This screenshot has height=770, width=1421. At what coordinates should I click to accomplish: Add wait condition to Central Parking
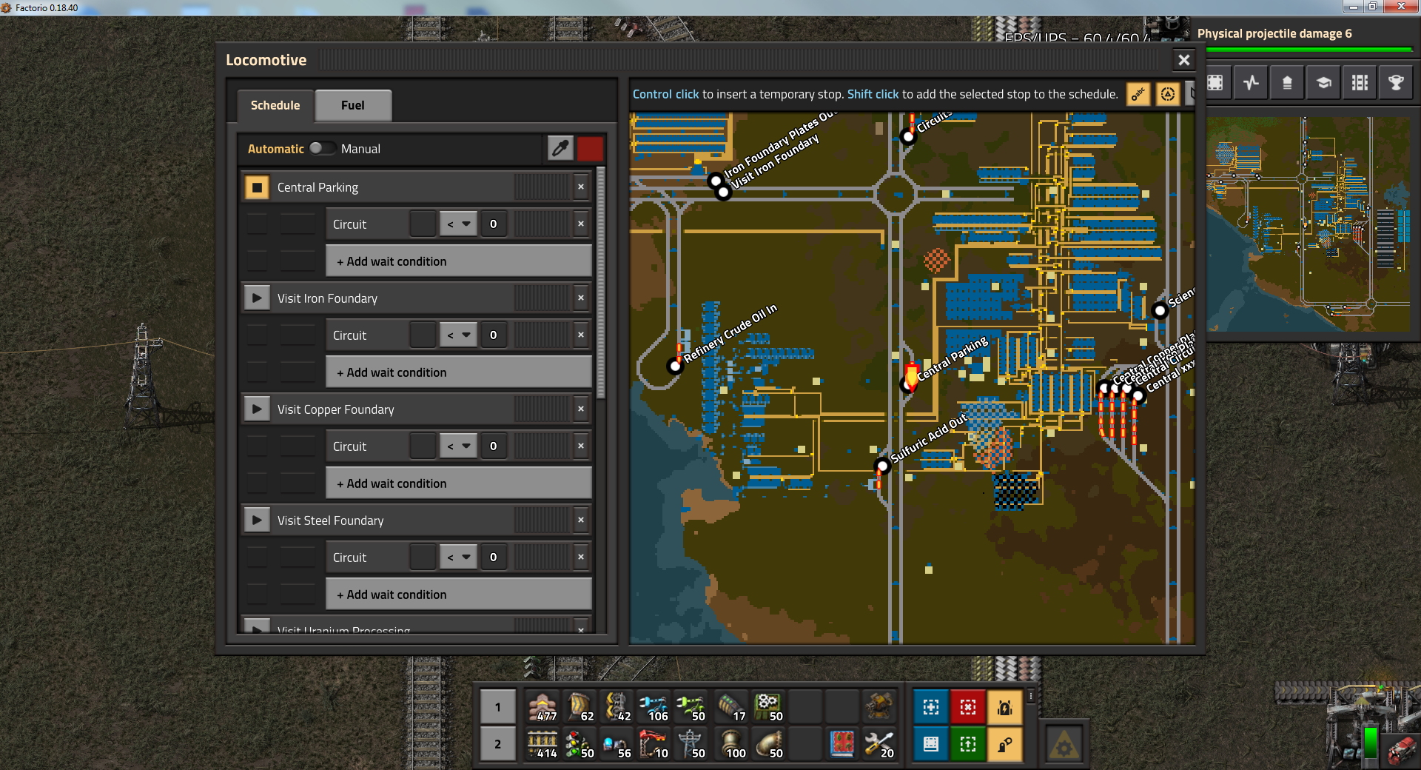458,261
